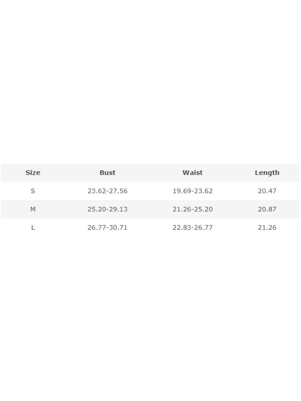Select the L size label
The width and height of the screenshot is (301, 401).
(x=33, y=227)
